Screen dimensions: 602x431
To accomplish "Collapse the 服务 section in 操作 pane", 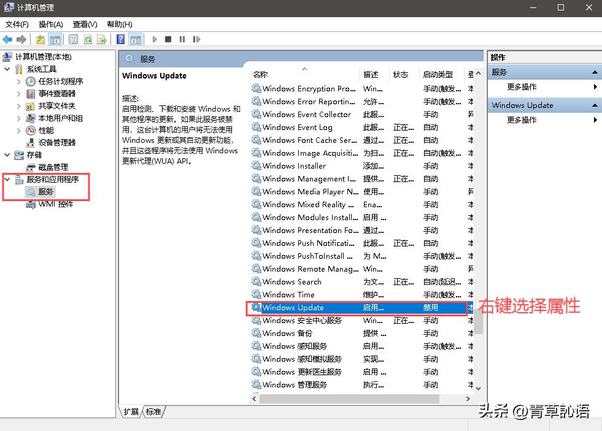I will coord(594,72).
